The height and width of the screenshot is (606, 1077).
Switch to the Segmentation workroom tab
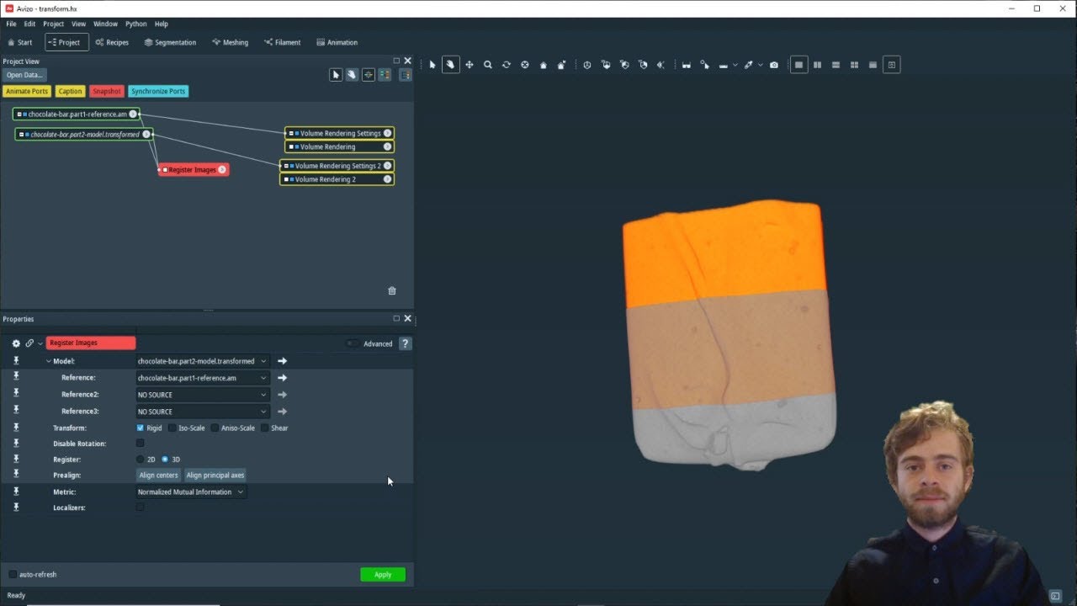click(170, 42)
